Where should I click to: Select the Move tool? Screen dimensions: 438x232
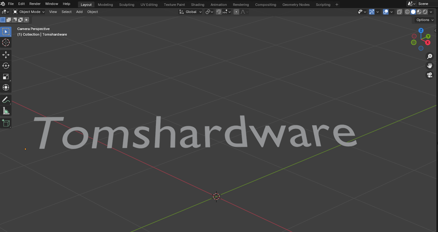[x=6, y=55]
